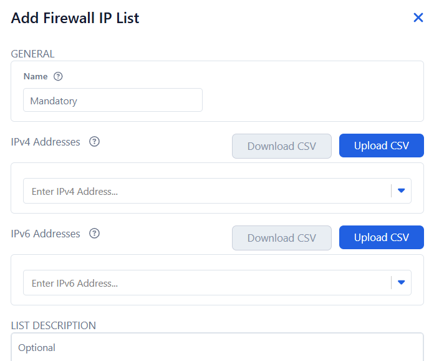Click the IPv4 Addresses section label
Screen dimensions: 434x361
coord(46,142)
